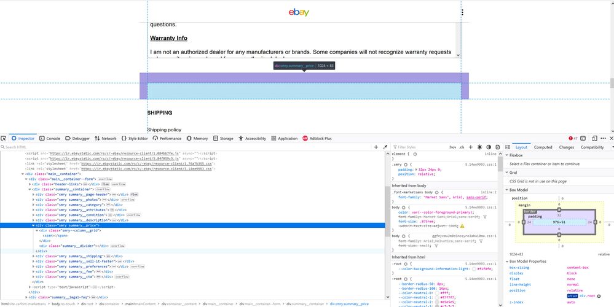
Task: Click the create new node plus icon
Action: (376, 147)
